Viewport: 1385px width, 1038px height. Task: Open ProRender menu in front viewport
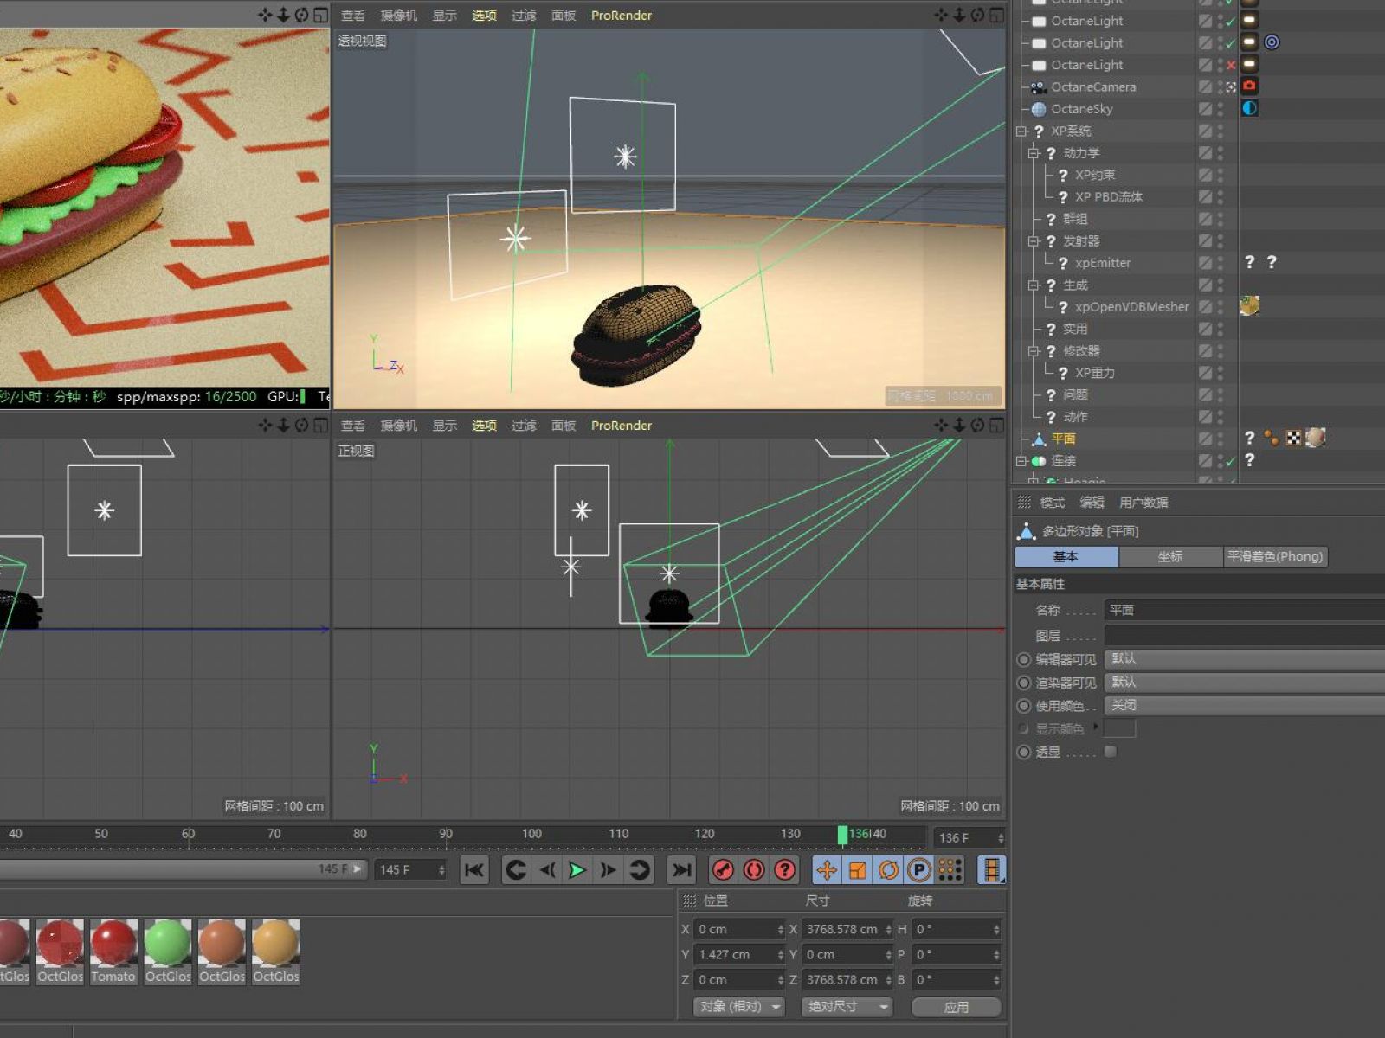point(622,426)
